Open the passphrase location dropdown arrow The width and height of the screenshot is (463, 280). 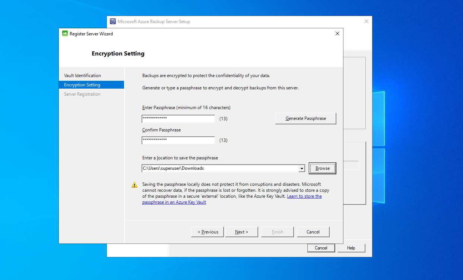[x=302, y=169]
